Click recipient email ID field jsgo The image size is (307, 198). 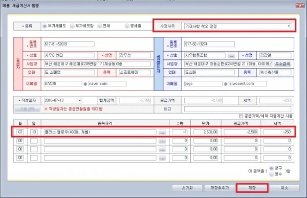203,83
